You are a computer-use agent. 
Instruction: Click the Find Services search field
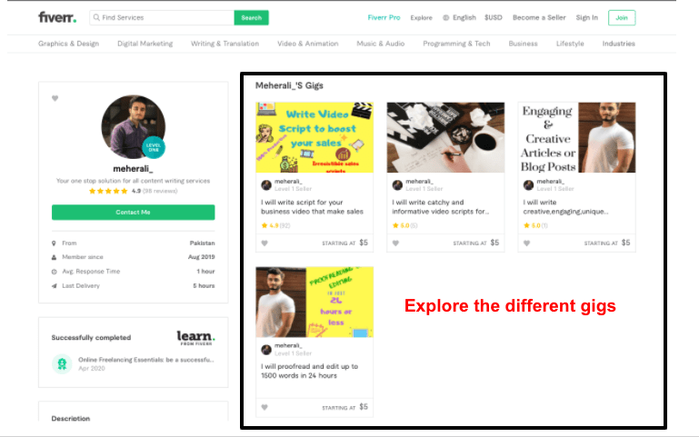(x=162, y=17)
